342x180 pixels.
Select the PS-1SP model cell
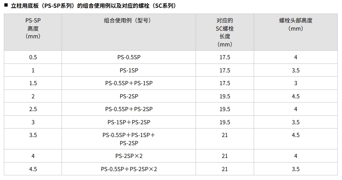(x=129, y=70)
